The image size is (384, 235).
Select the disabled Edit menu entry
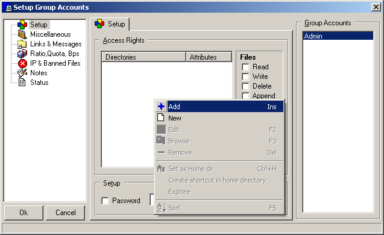pyautogui.click(x=219, y=130)
